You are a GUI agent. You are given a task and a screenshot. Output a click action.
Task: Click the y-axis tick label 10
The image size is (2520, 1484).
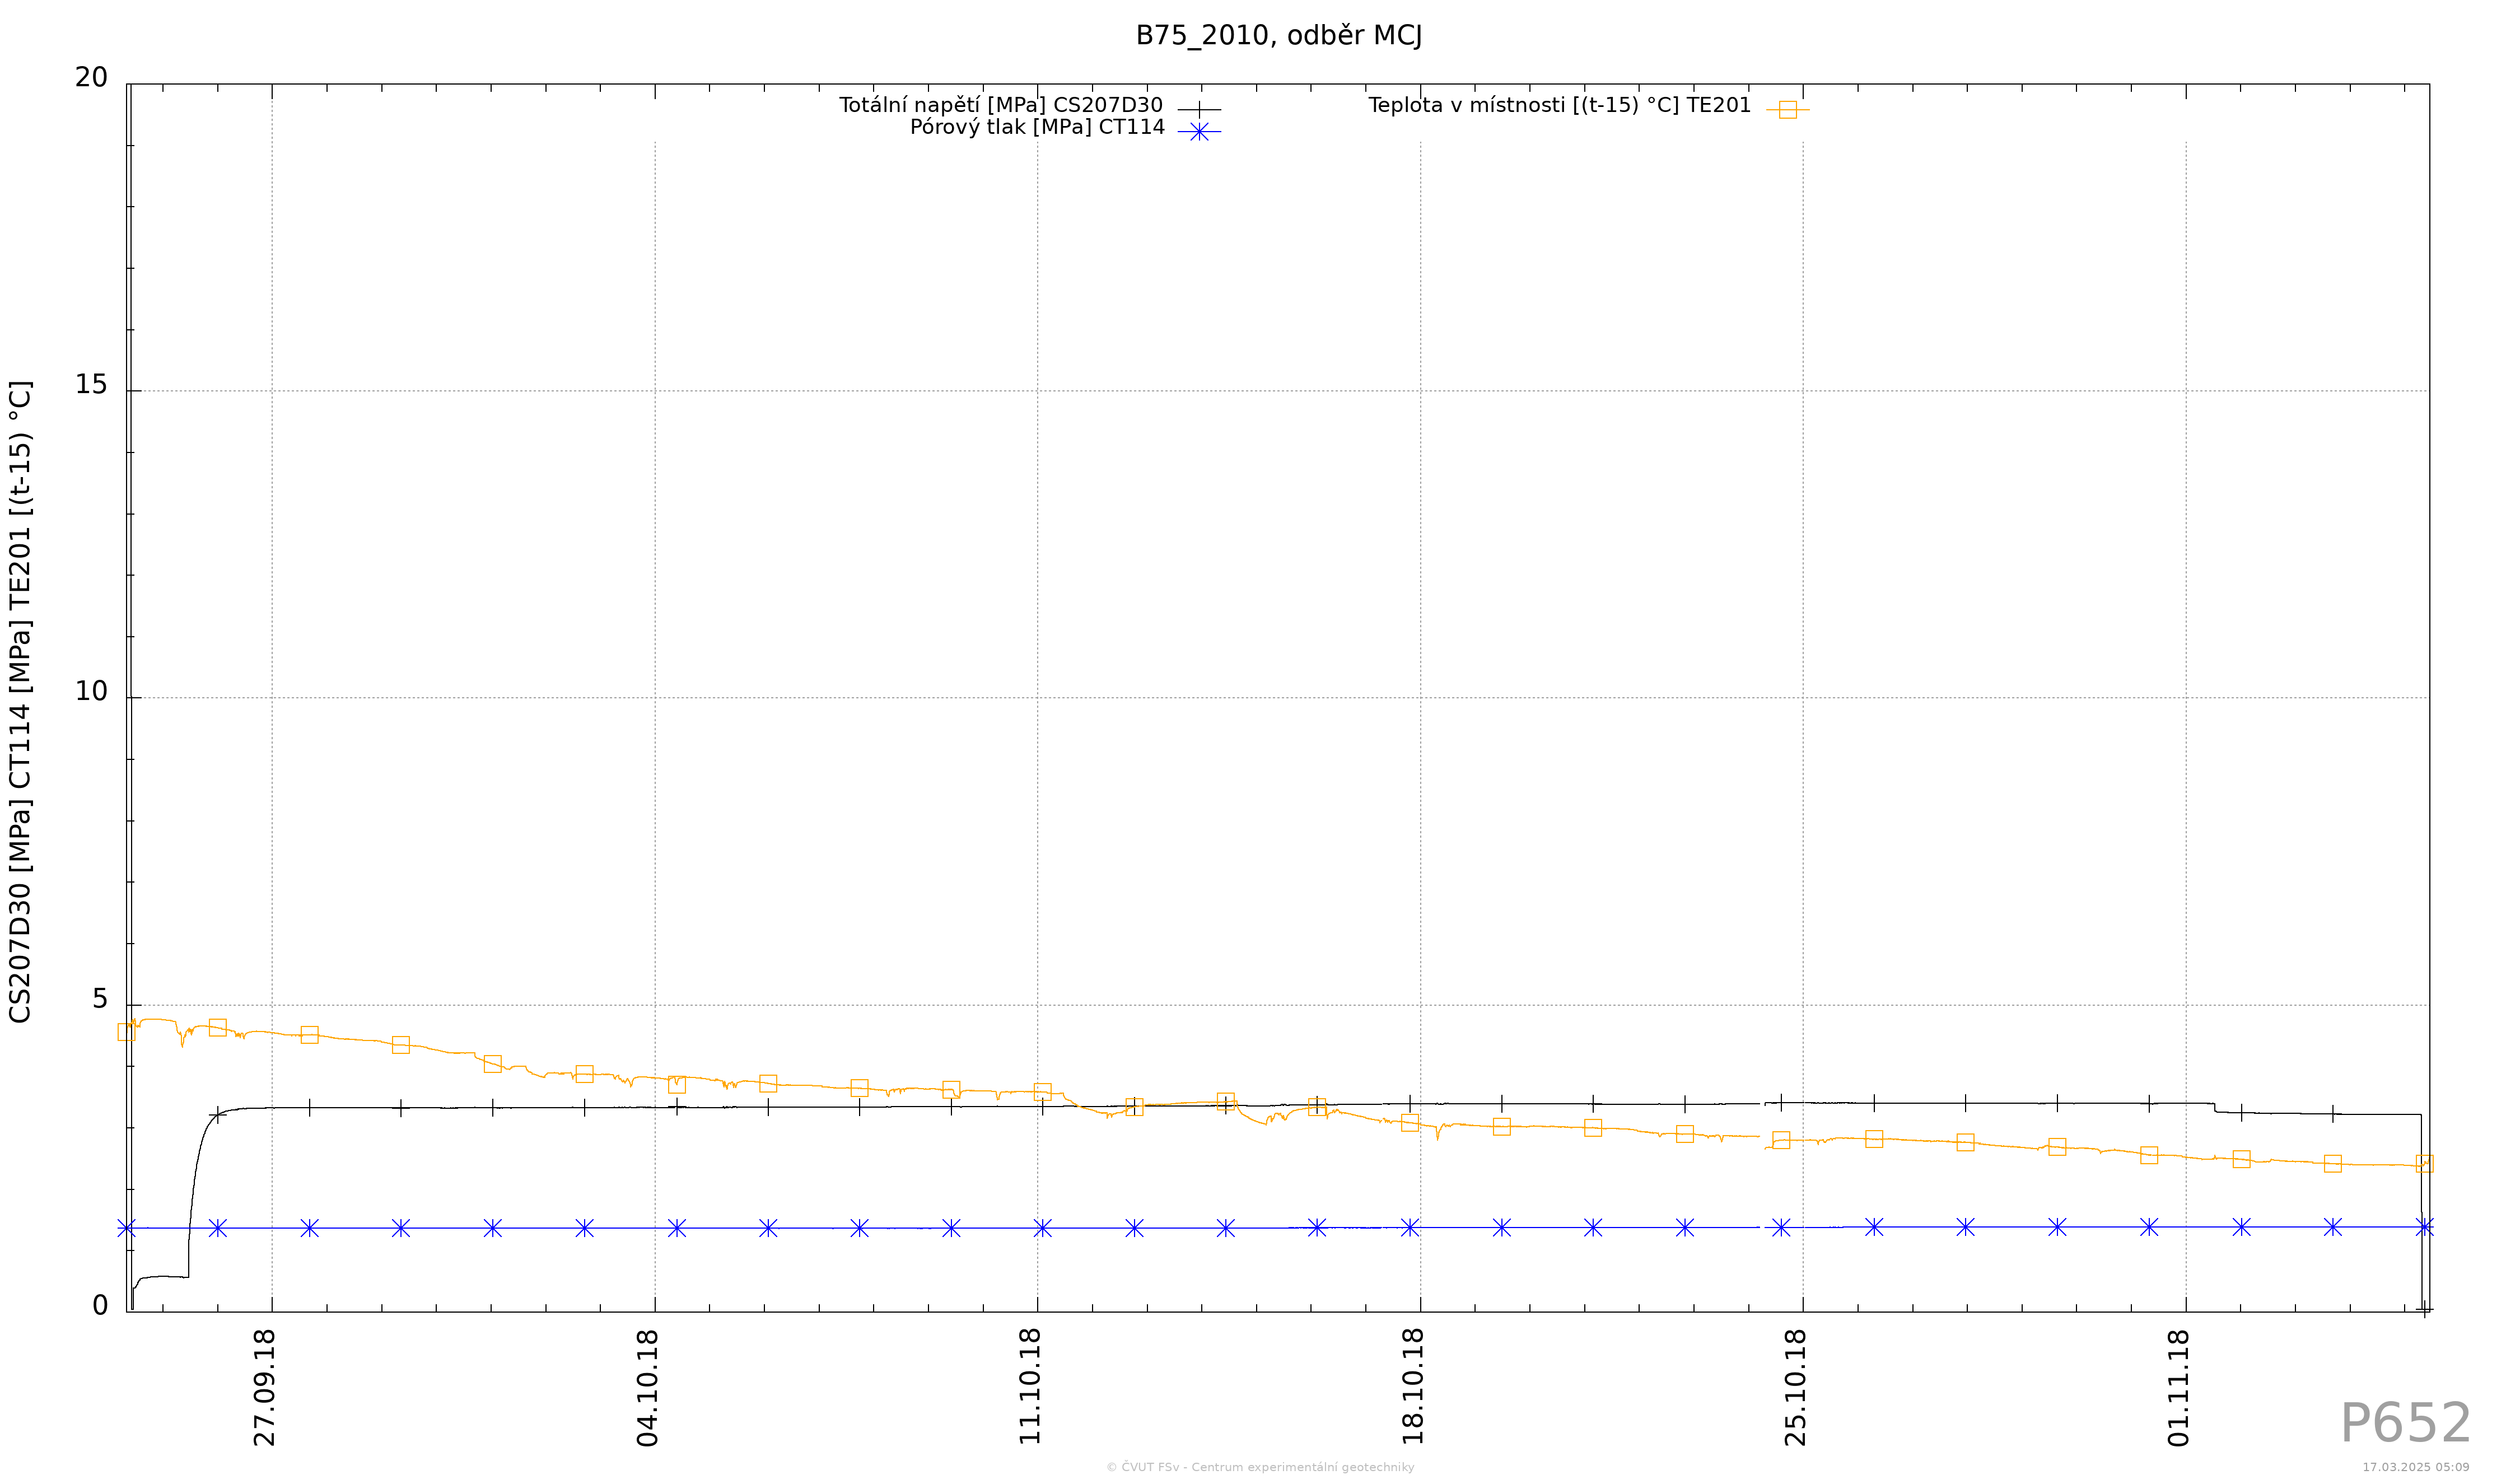tap(91, 692)
